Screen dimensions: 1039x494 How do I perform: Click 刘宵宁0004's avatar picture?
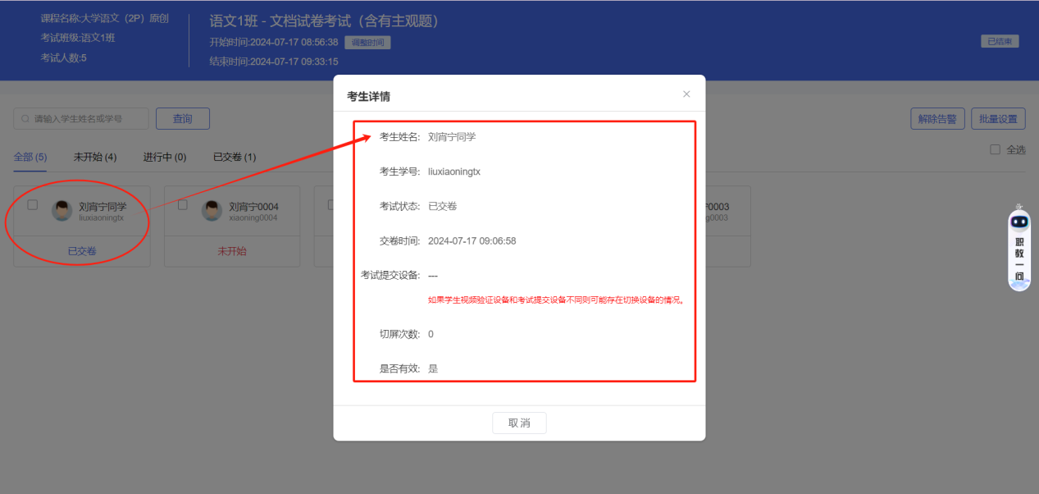coord(212,210)
